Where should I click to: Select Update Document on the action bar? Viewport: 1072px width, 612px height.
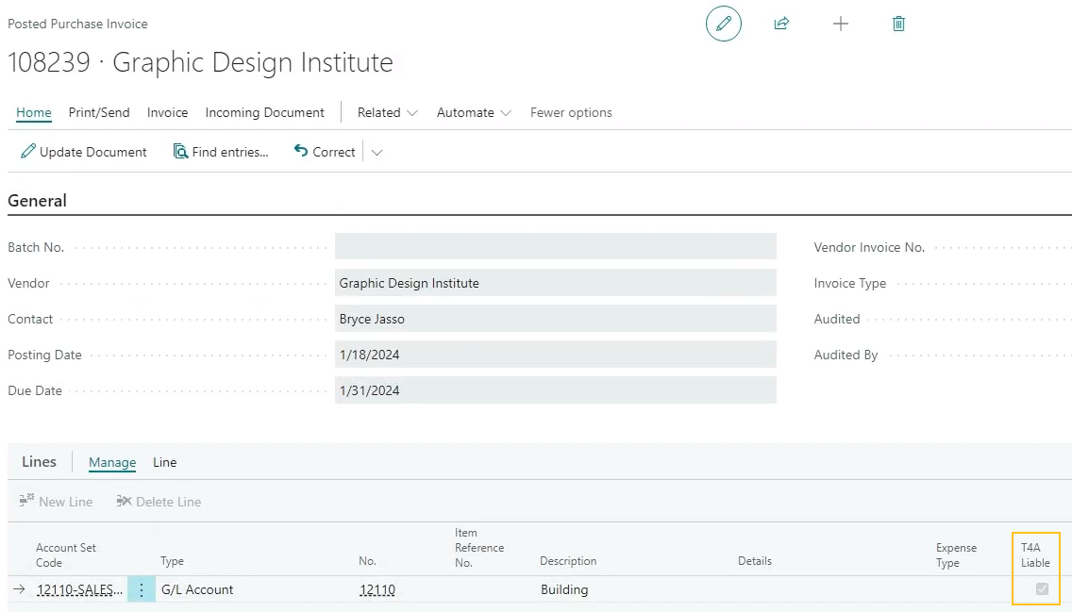point(82,151)
